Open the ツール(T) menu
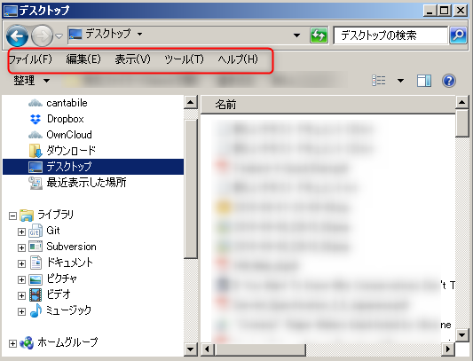Screen dimensions: 473x361 (184, 59)
